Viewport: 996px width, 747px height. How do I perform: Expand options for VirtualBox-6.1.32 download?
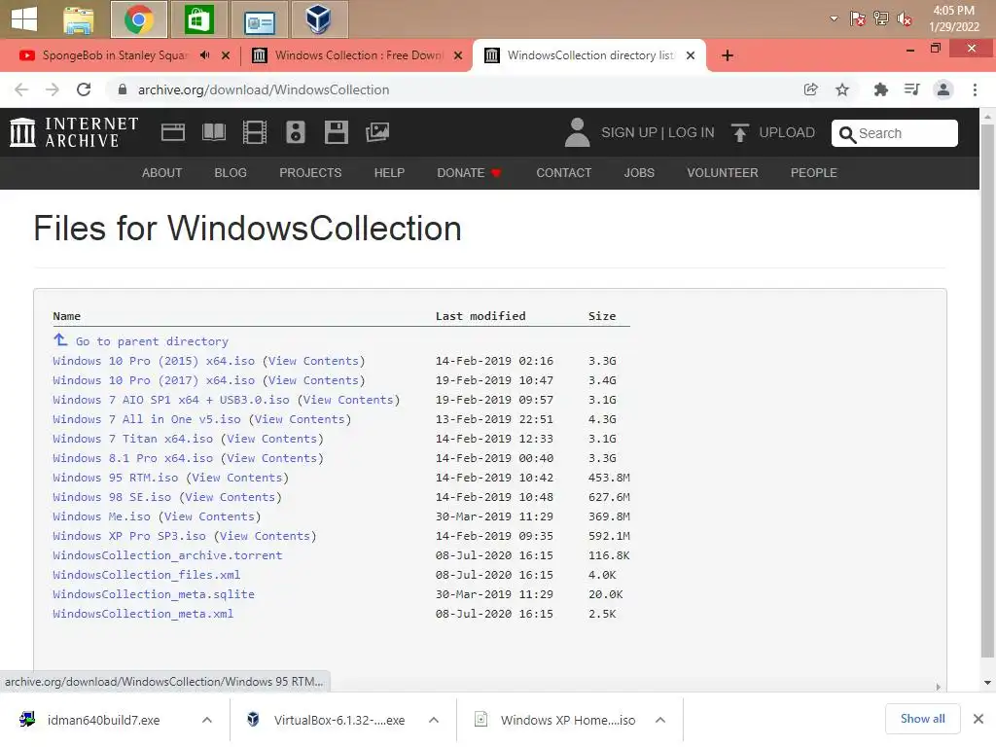(x=434, y=720)
